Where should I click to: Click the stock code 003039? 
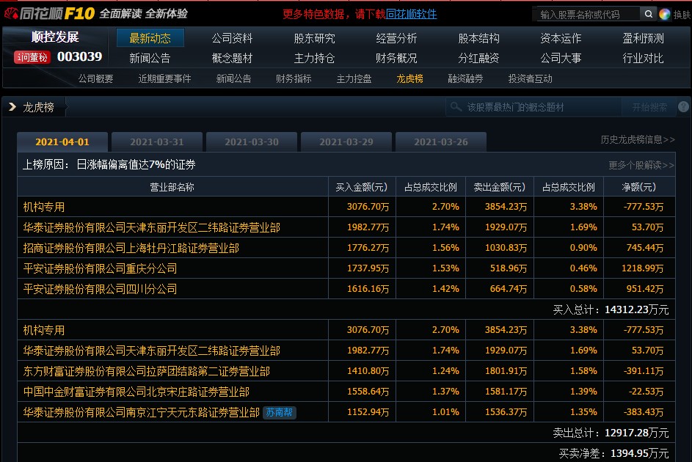coord(79,57)
